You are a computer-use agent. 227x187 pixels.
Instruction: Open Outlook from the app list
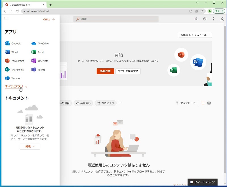click(13, 43)
